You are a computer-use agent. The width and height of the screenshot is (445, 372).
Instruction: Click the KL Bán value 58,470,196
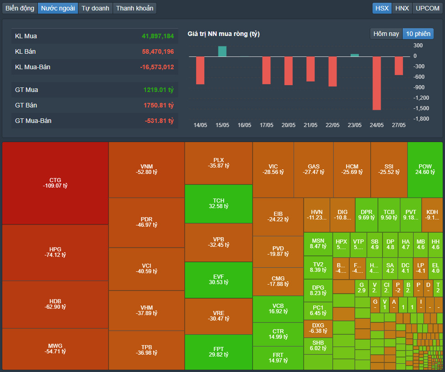tap(158, 51)
